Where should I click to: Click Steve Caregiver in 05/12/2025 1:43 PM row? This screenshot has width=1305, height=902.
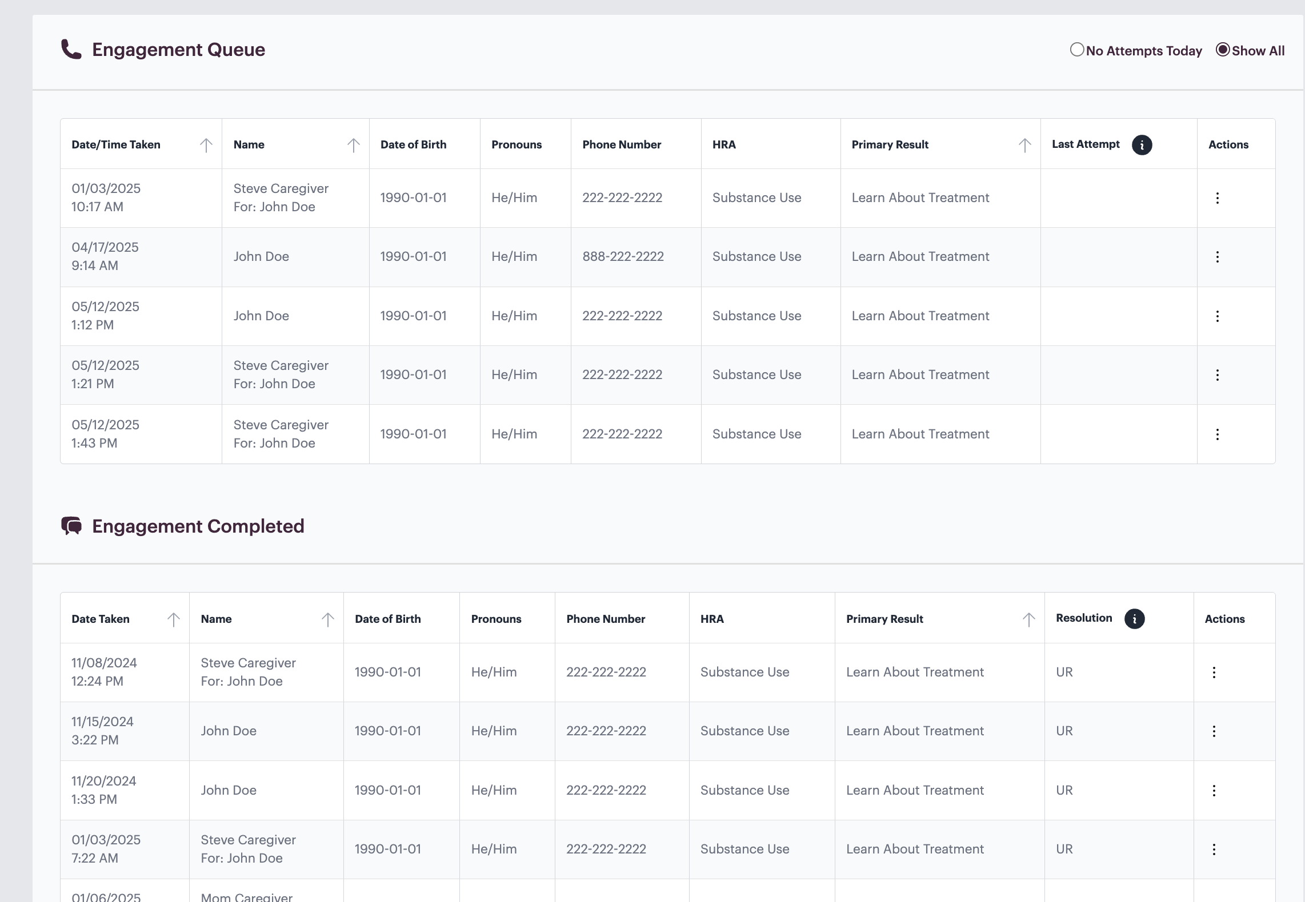pos(281,425)
